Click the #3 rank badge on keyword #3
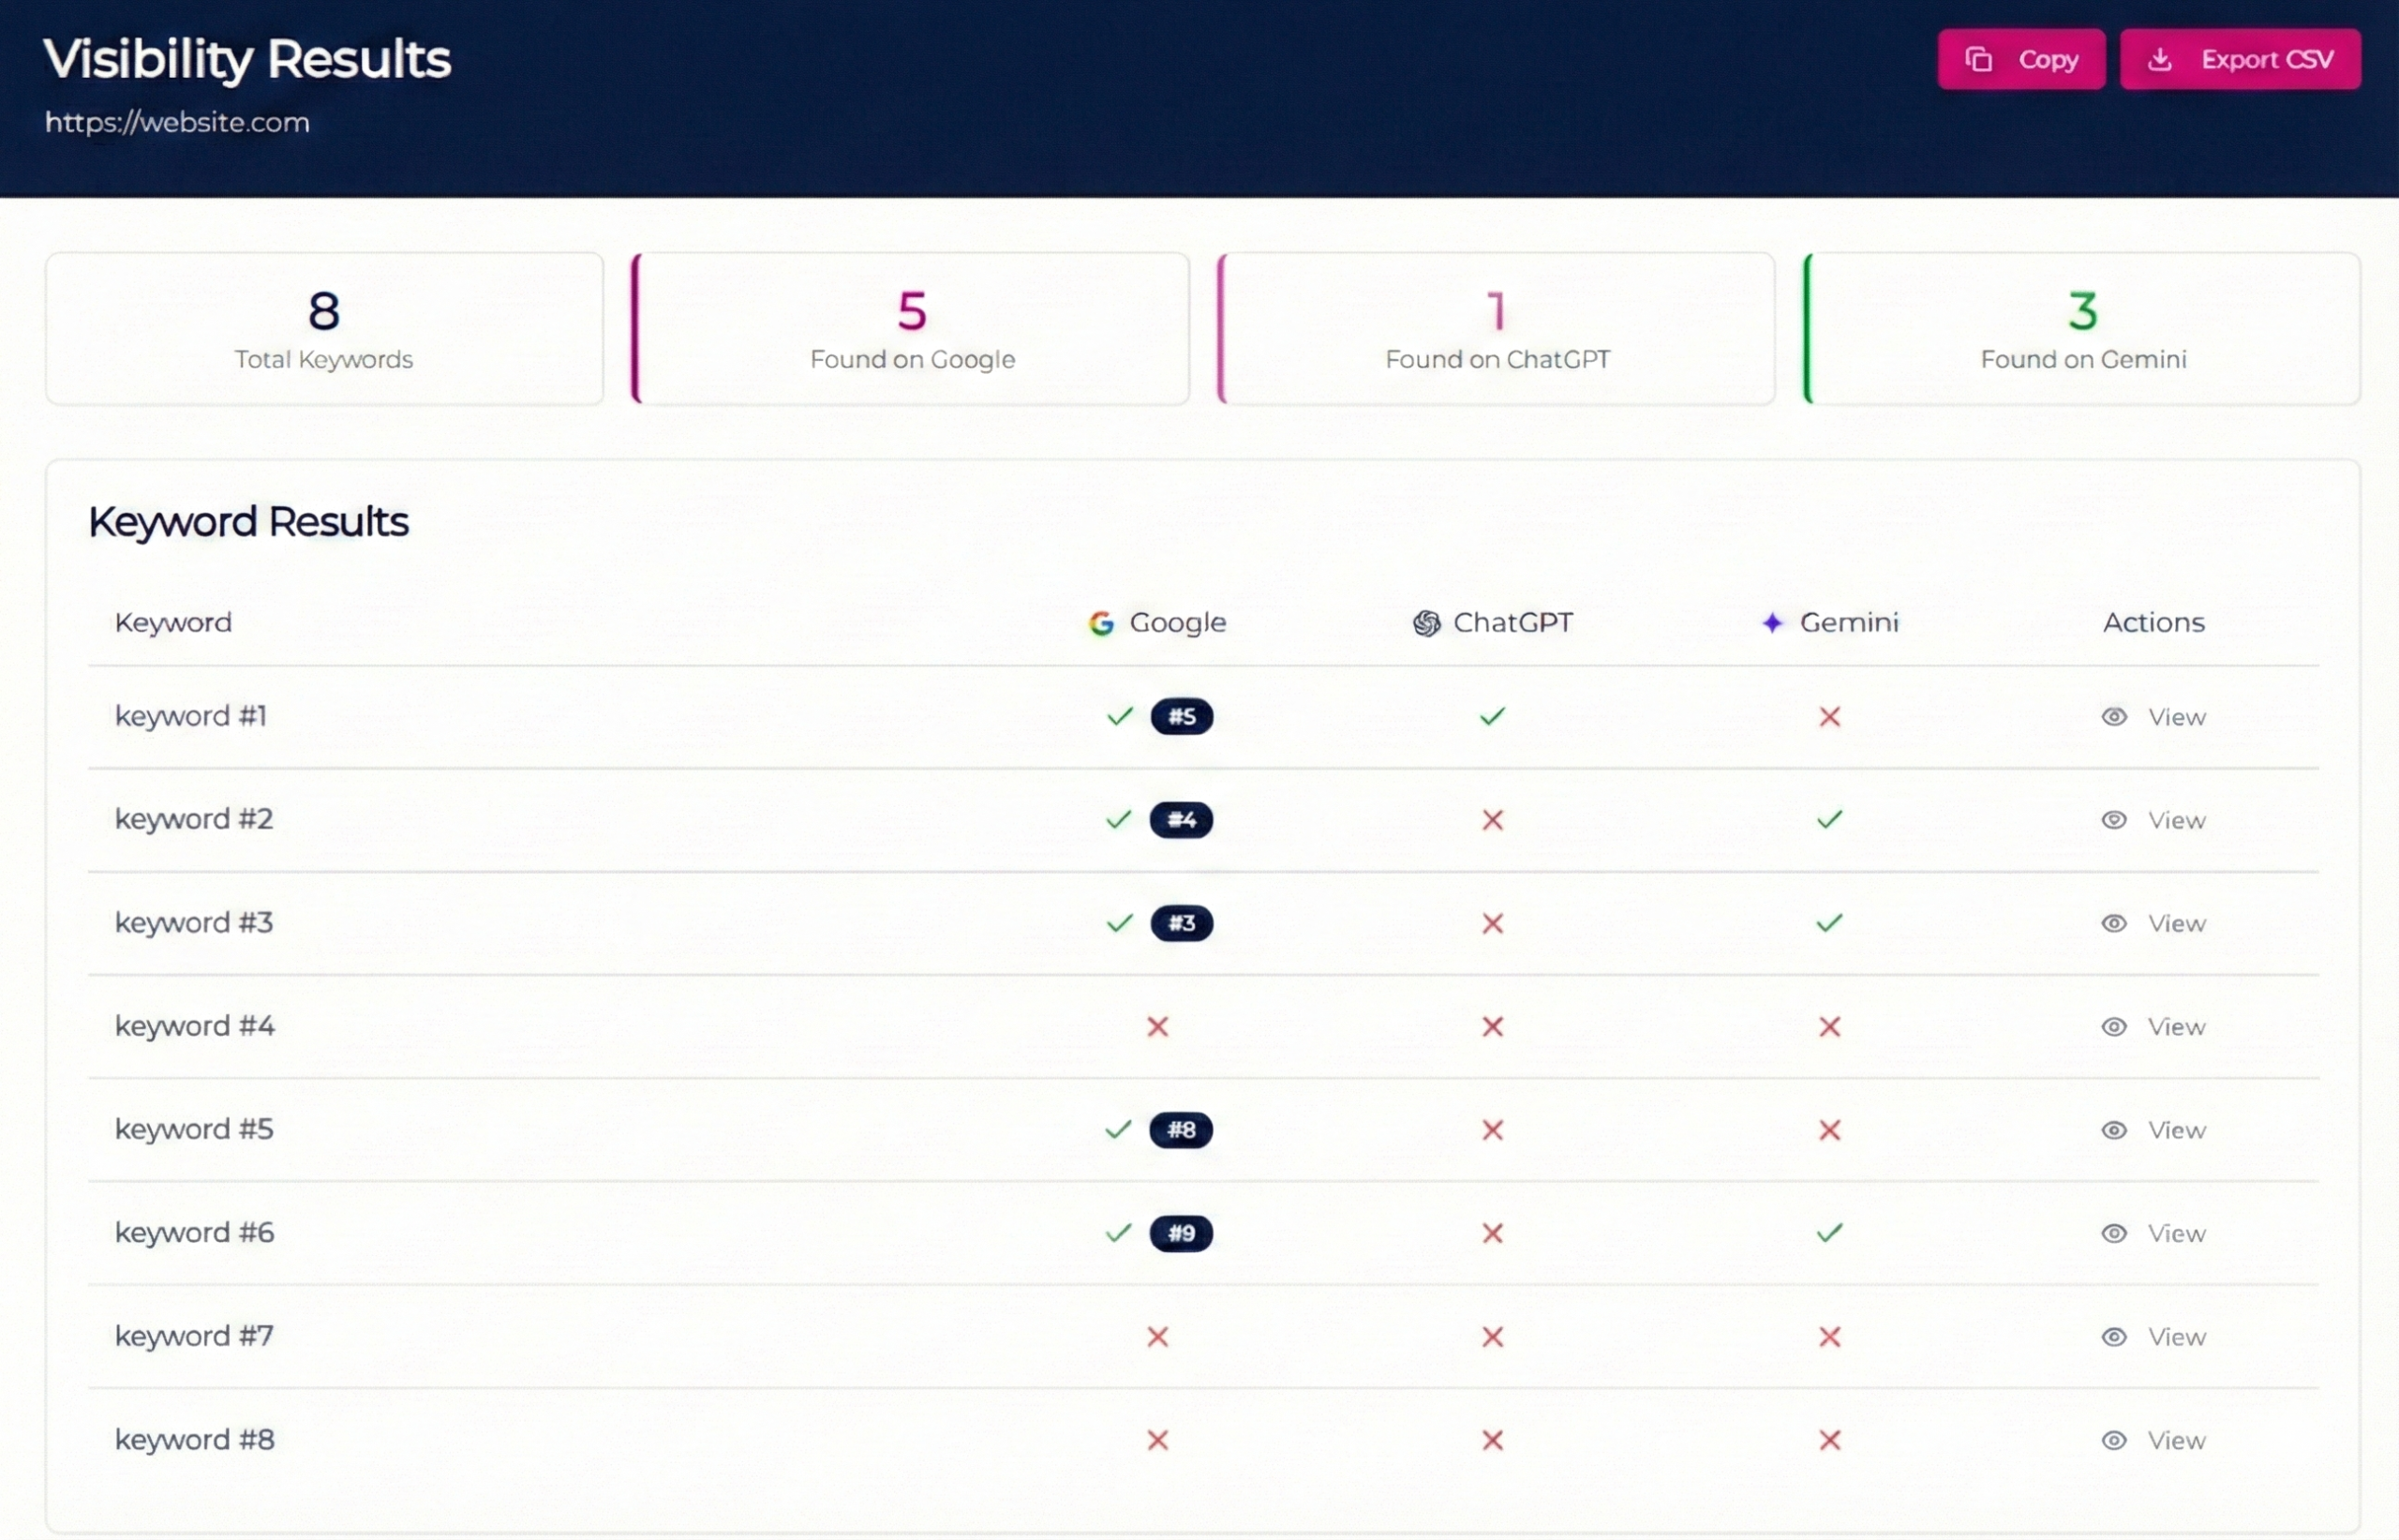The height and width of the screenshot is (1540, 2399). point(1183,923)
